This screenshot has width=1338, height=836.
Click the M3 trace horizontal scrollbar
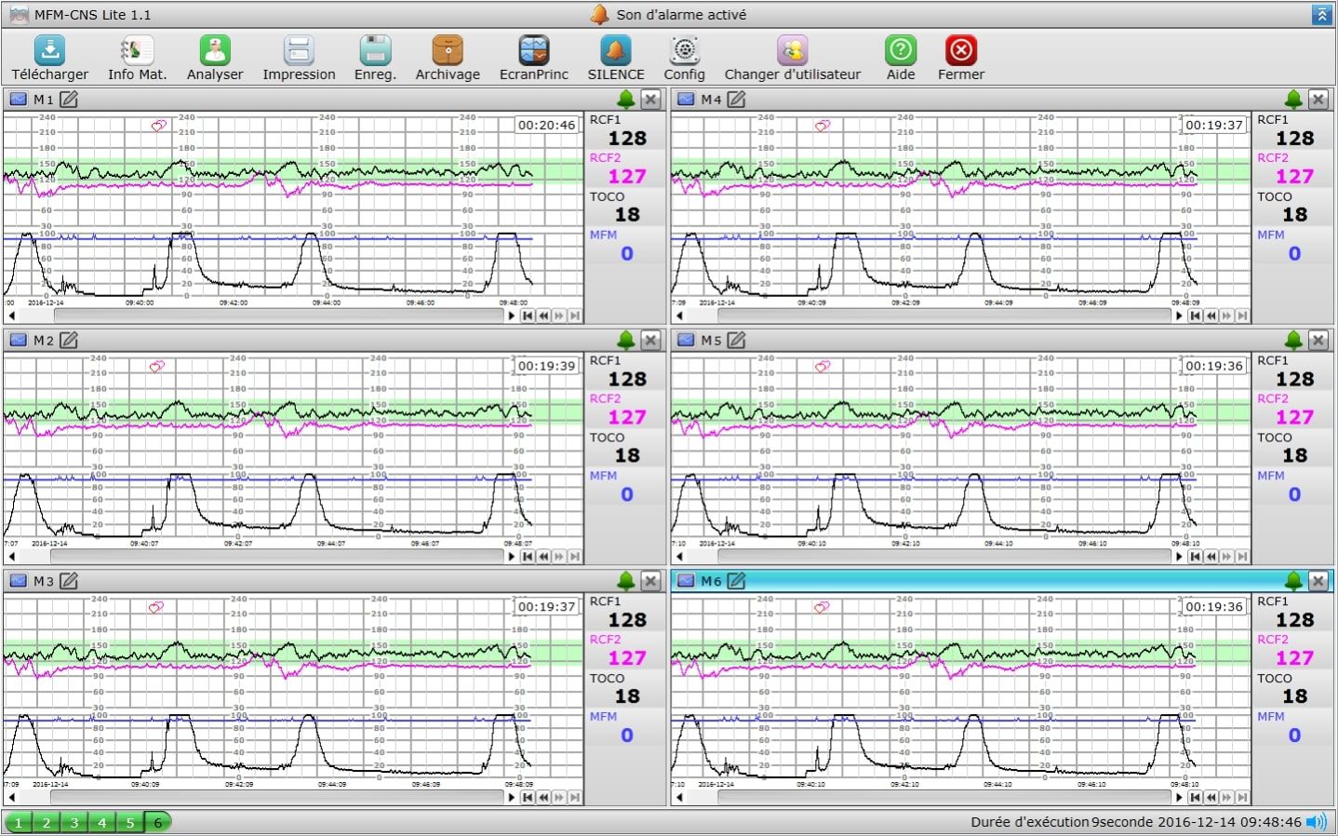[279, 798]
